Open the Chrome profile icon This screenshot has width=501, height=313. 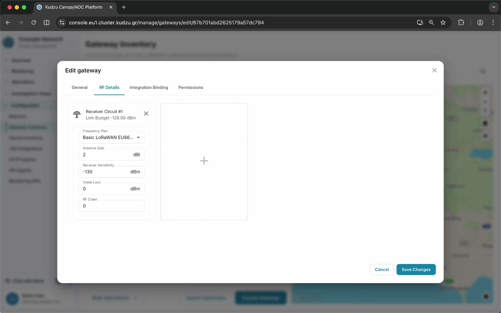480,23
